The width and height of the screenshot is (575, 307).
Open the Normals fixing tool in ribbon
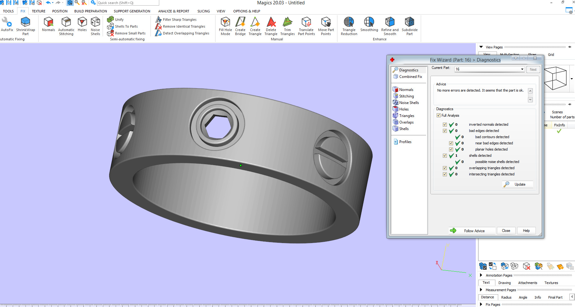[x=49, y=25]
